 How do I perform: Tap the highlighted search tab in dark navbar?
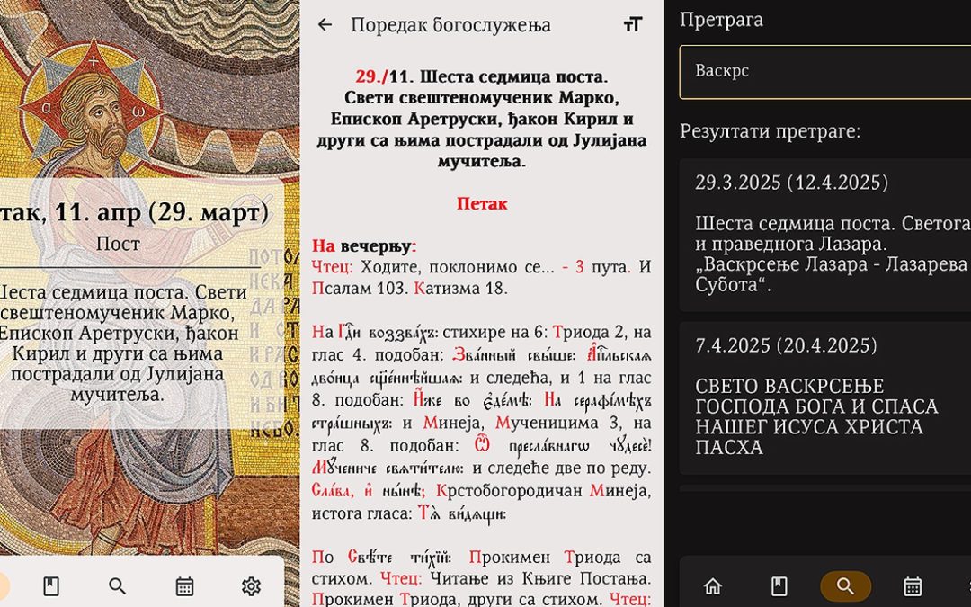point(845,586)
